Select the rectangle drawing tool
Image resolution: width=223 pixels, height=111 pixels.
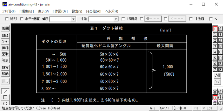5,97
